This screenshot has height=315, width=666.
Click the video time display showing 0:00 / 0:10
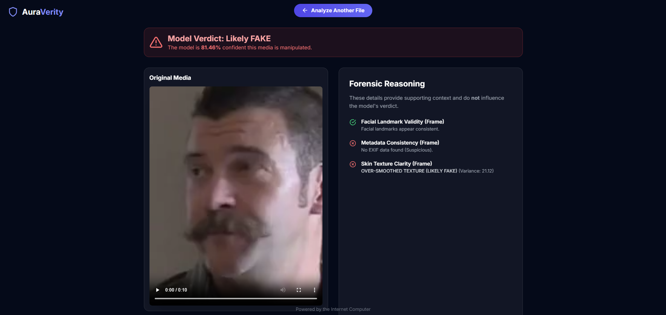tap(177, 290)
